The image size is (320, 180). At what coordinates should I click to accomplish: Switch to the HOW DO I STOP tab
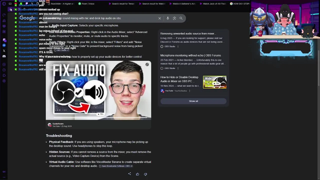coord(240,4)
